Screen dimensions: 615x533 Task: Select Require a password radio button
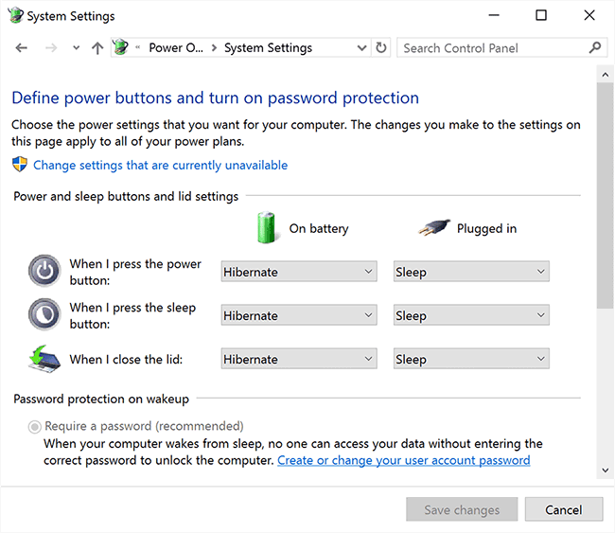coord(36,426)
